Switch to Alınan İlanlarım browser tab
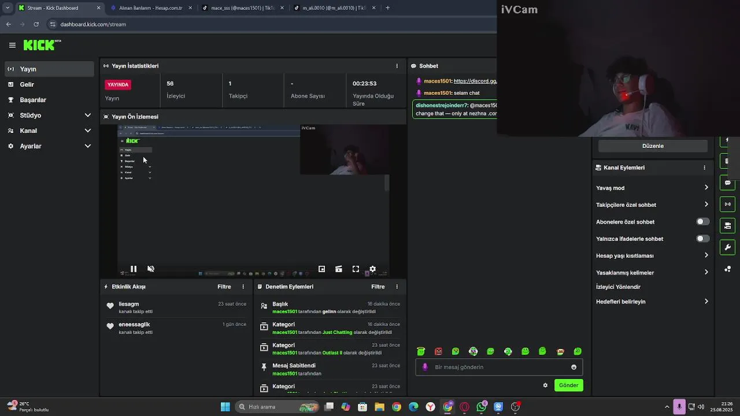 click(x=150, y=8)
